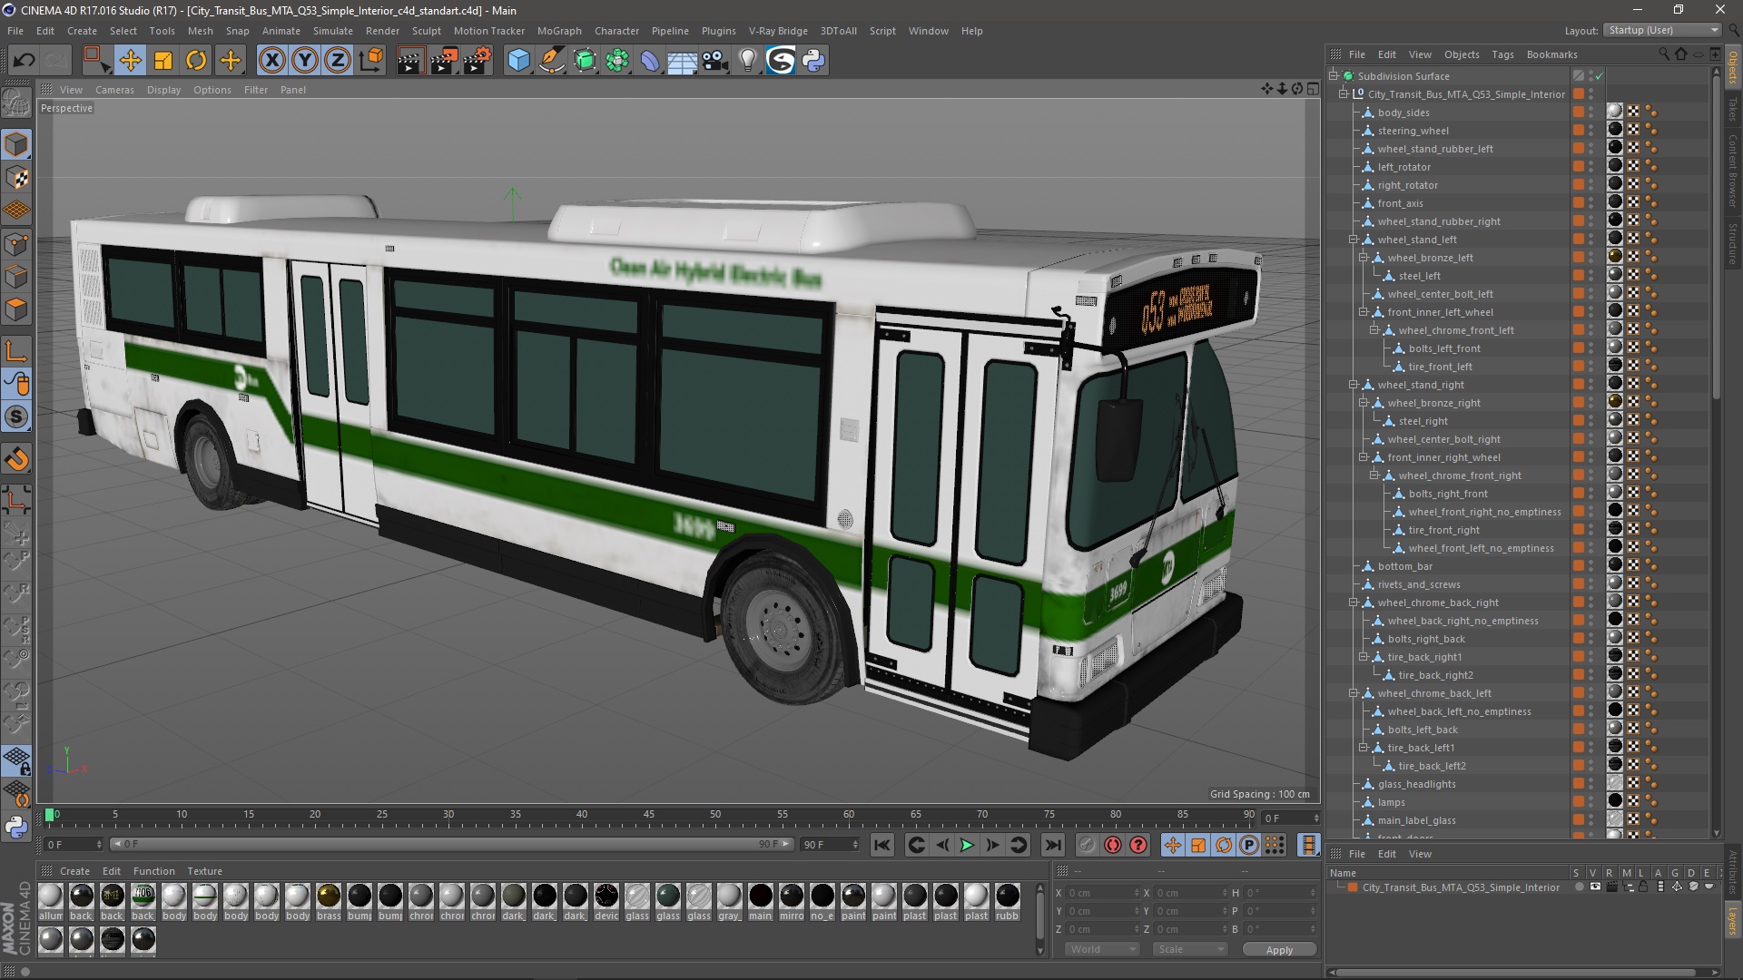The image size is (1743, 980).
Task: Collapse the wheel_stand_left node
Action: tap(1353, 240)
